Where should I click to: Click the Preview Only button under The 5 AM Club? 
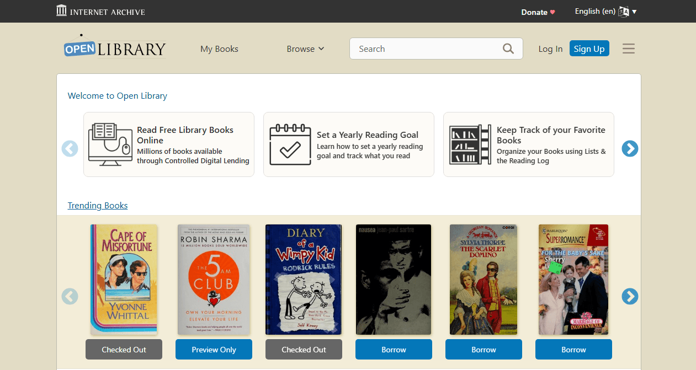(x=214, y=350)
